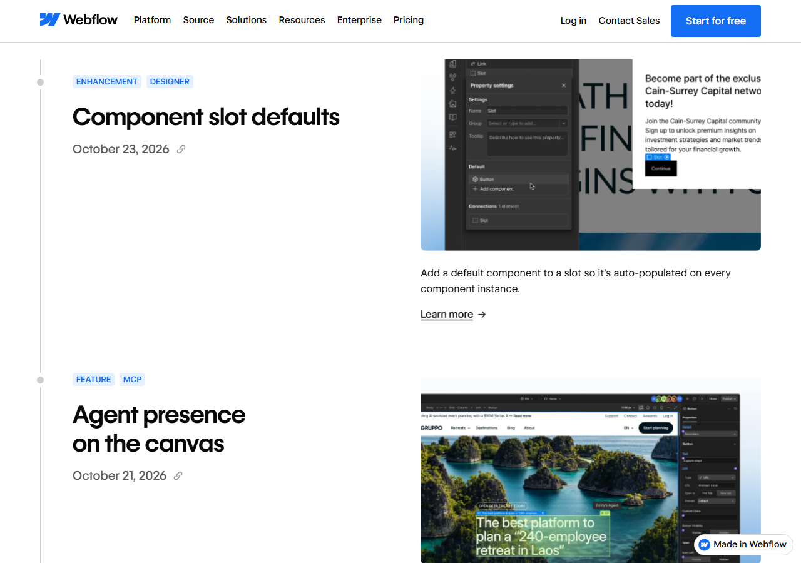Click the Webflow logo

click(x=78, y=20)
